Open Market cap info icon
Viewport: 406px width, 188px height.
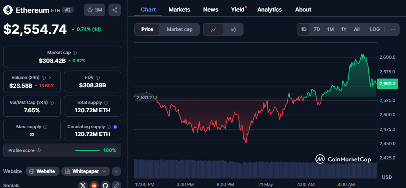(x=75, y=52)
